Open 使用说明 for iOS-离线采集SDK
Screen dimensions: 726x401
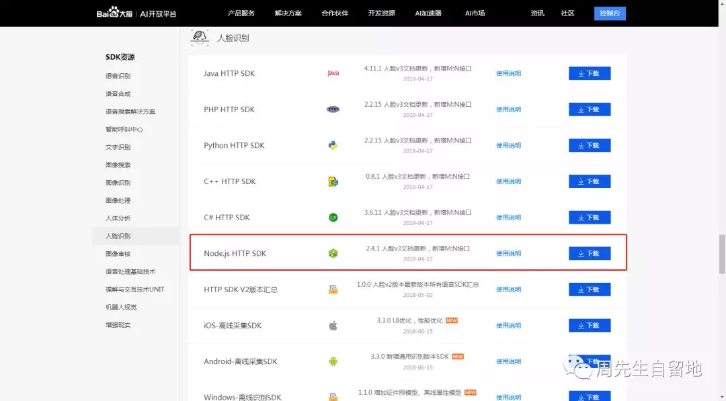[508, 326]
